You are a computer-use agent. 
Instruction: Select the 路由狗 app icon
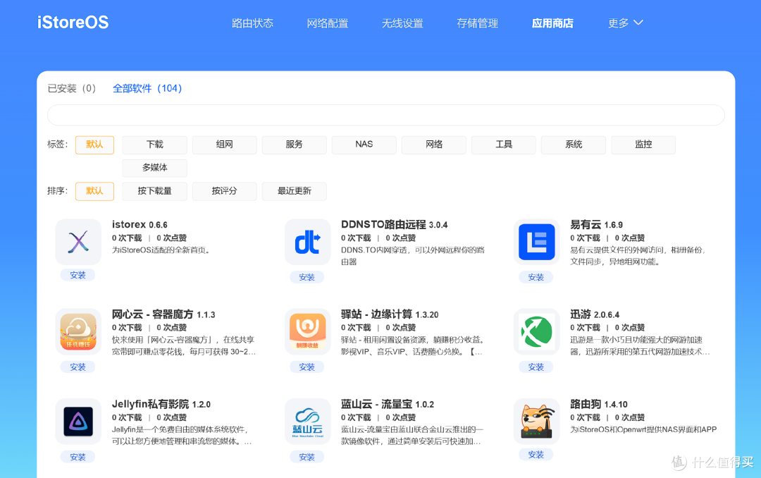(536, 420)
